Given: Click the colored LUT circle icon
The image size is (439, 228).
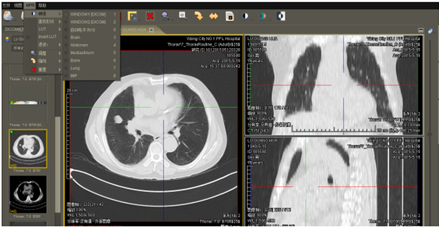Looking at the screenshot, I should pos(263,16).
